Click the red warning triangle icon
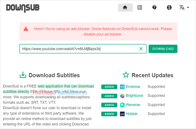This screenshot has width=196, height=129. [x=26, y=29]
